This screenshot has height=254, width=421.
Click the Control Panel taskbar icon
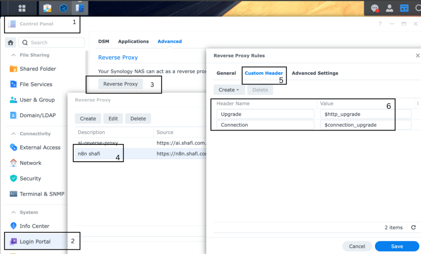[x=79, y=8]
